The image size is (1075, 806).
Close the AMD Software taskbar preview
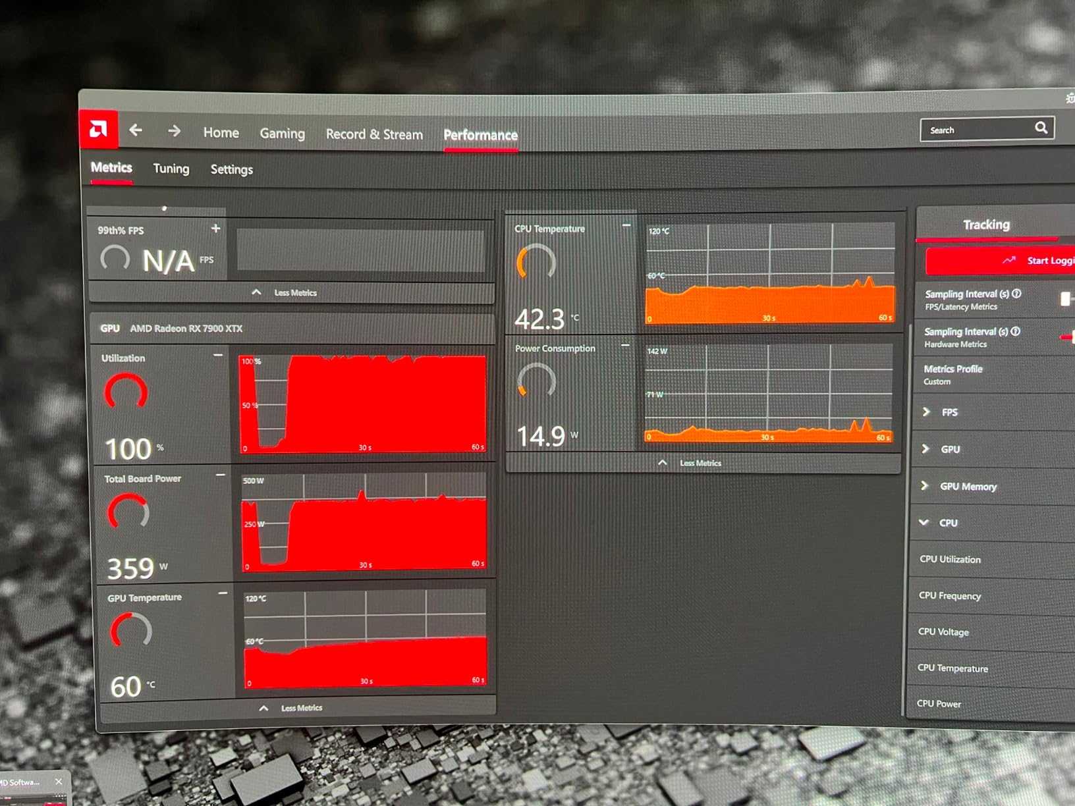pos(59,782)
